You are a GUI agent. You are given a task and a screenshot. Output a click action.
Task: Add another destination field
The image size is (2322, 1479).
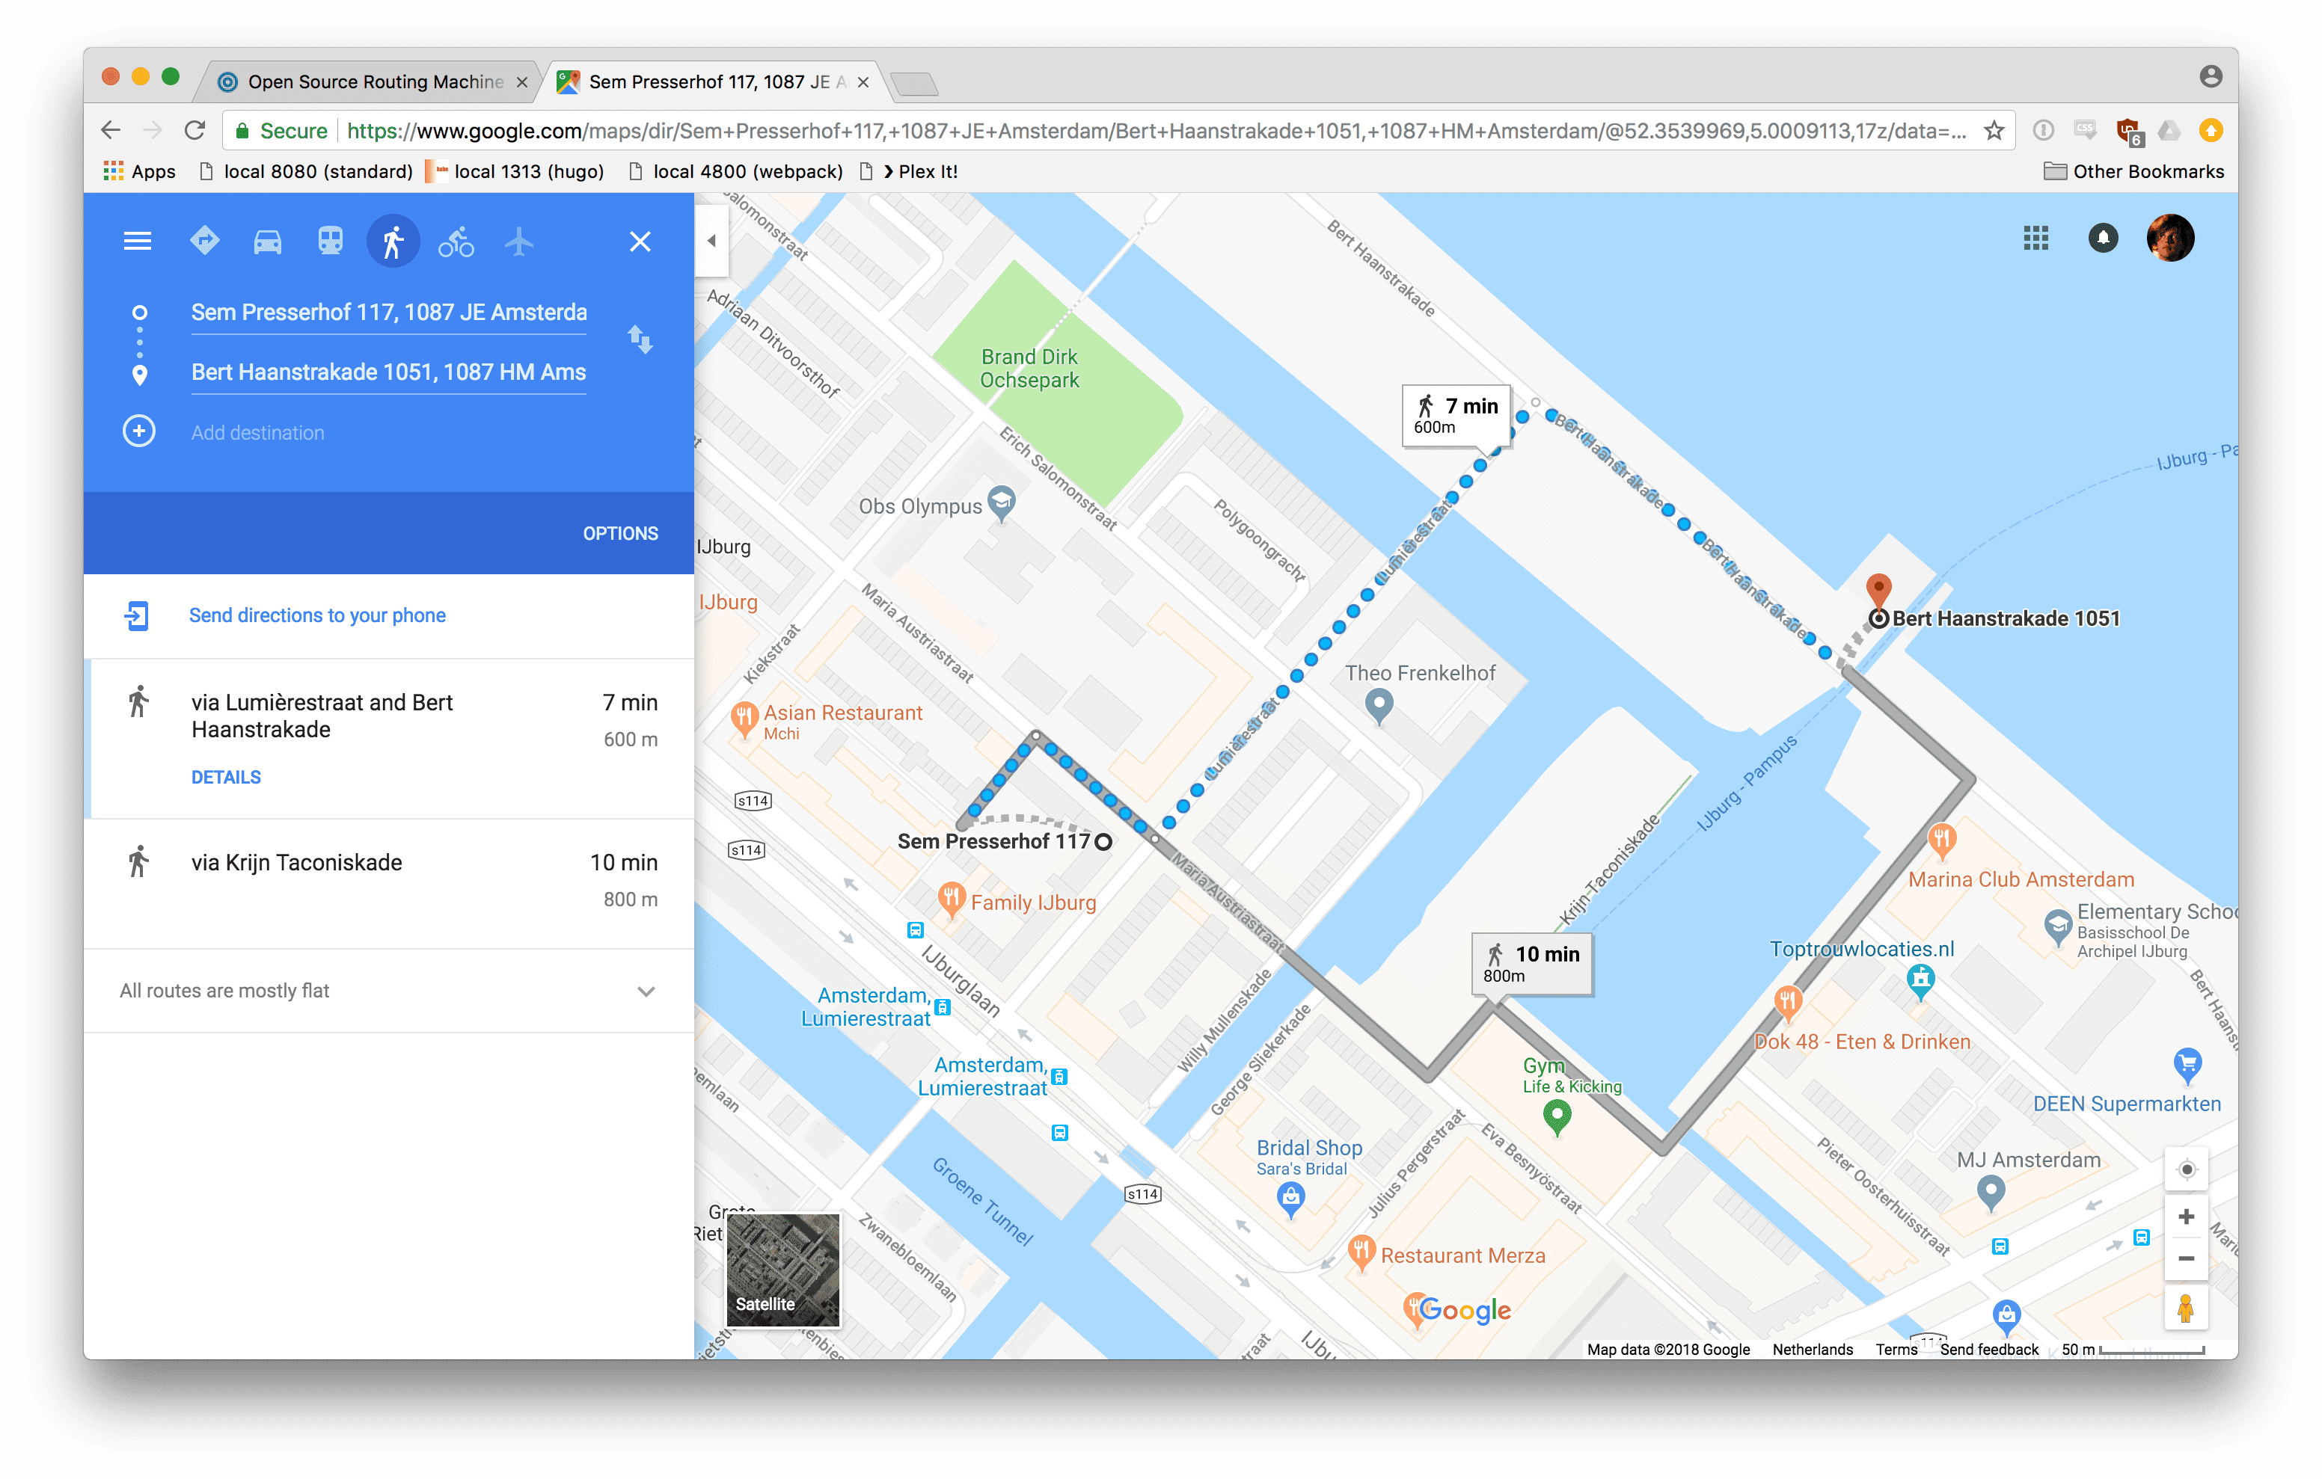coord(257,432)
